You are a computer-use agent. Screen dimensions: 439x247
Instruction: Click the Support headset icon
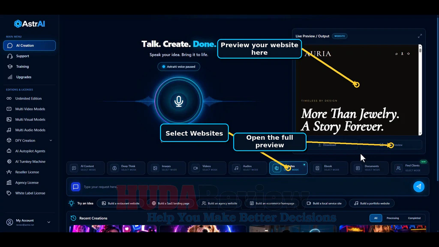tap(10, 56)
